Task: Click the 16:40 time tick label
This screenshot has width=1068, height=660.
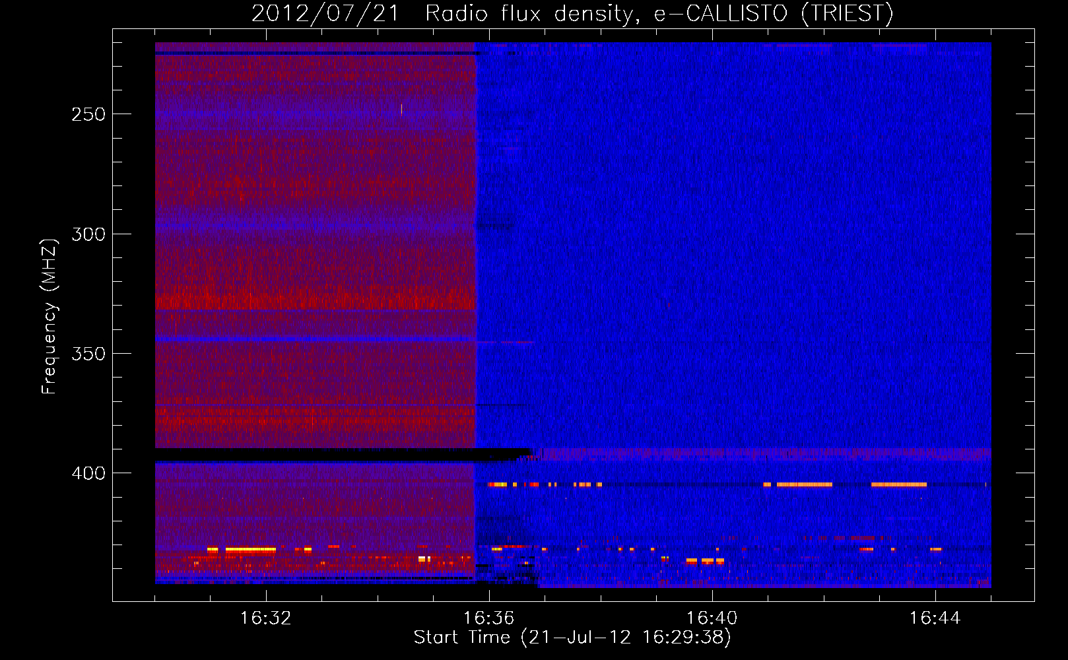Action: pyautogui.click(x=712, y=618)
